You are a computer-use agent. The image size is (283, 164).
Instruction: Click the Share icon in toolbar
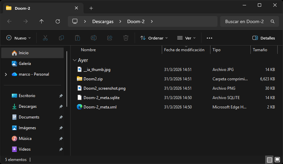(x=110, y=38)
